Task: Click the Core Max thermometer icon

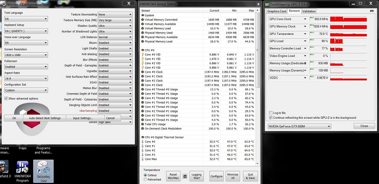Action: [143, 159]
